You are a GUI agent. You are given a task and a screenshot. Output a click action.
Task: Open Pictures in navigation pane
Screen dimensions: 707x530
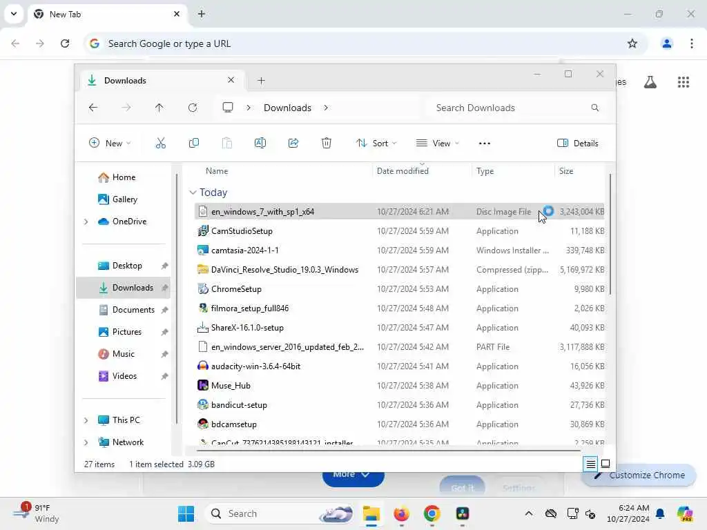tap(120, 332)
